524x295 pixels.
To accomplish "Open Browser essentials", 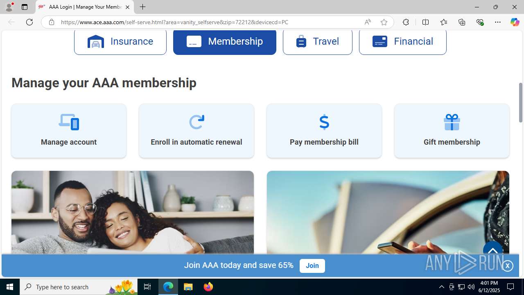I will pyautogui.click(x=480, y=22).
